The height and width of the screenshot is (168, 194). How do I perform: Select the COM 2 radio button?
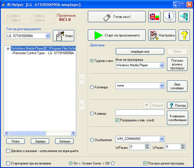point(8,21)
